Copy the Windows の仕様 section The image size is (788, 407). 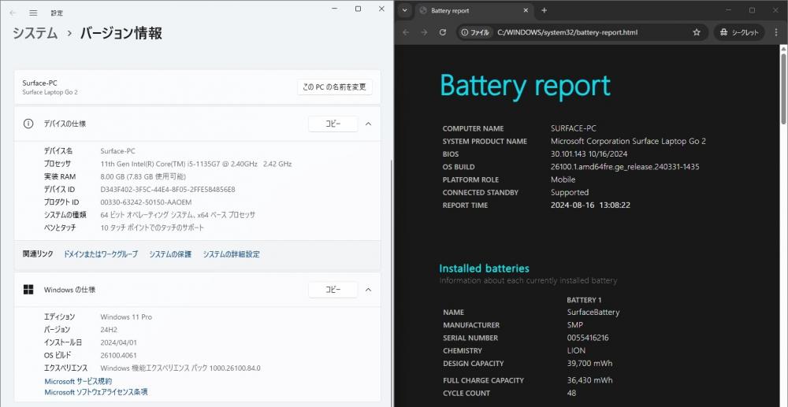pos(333,290)
